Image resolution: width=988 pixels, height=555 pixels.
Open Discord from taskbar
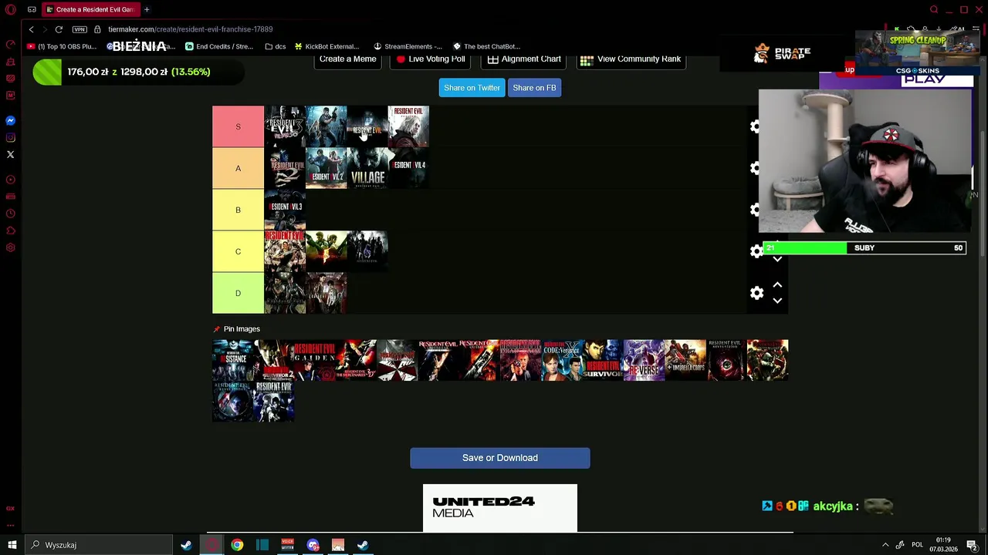(x=313, y=545)
